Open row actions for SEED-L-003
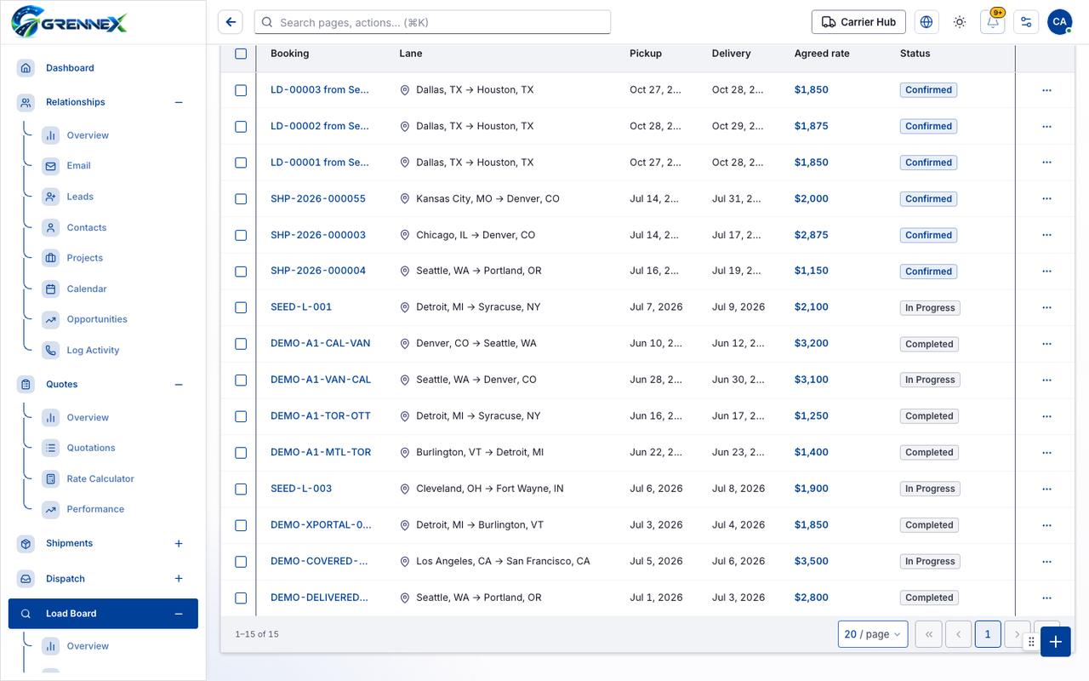 coord(1046,489)
